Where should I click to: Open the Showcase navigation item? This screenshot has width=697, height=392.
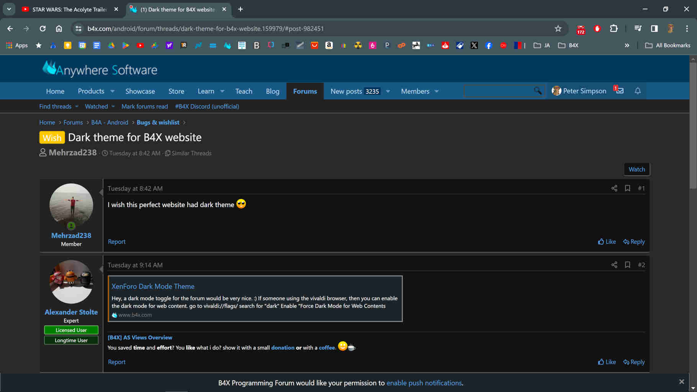point(140,91)
